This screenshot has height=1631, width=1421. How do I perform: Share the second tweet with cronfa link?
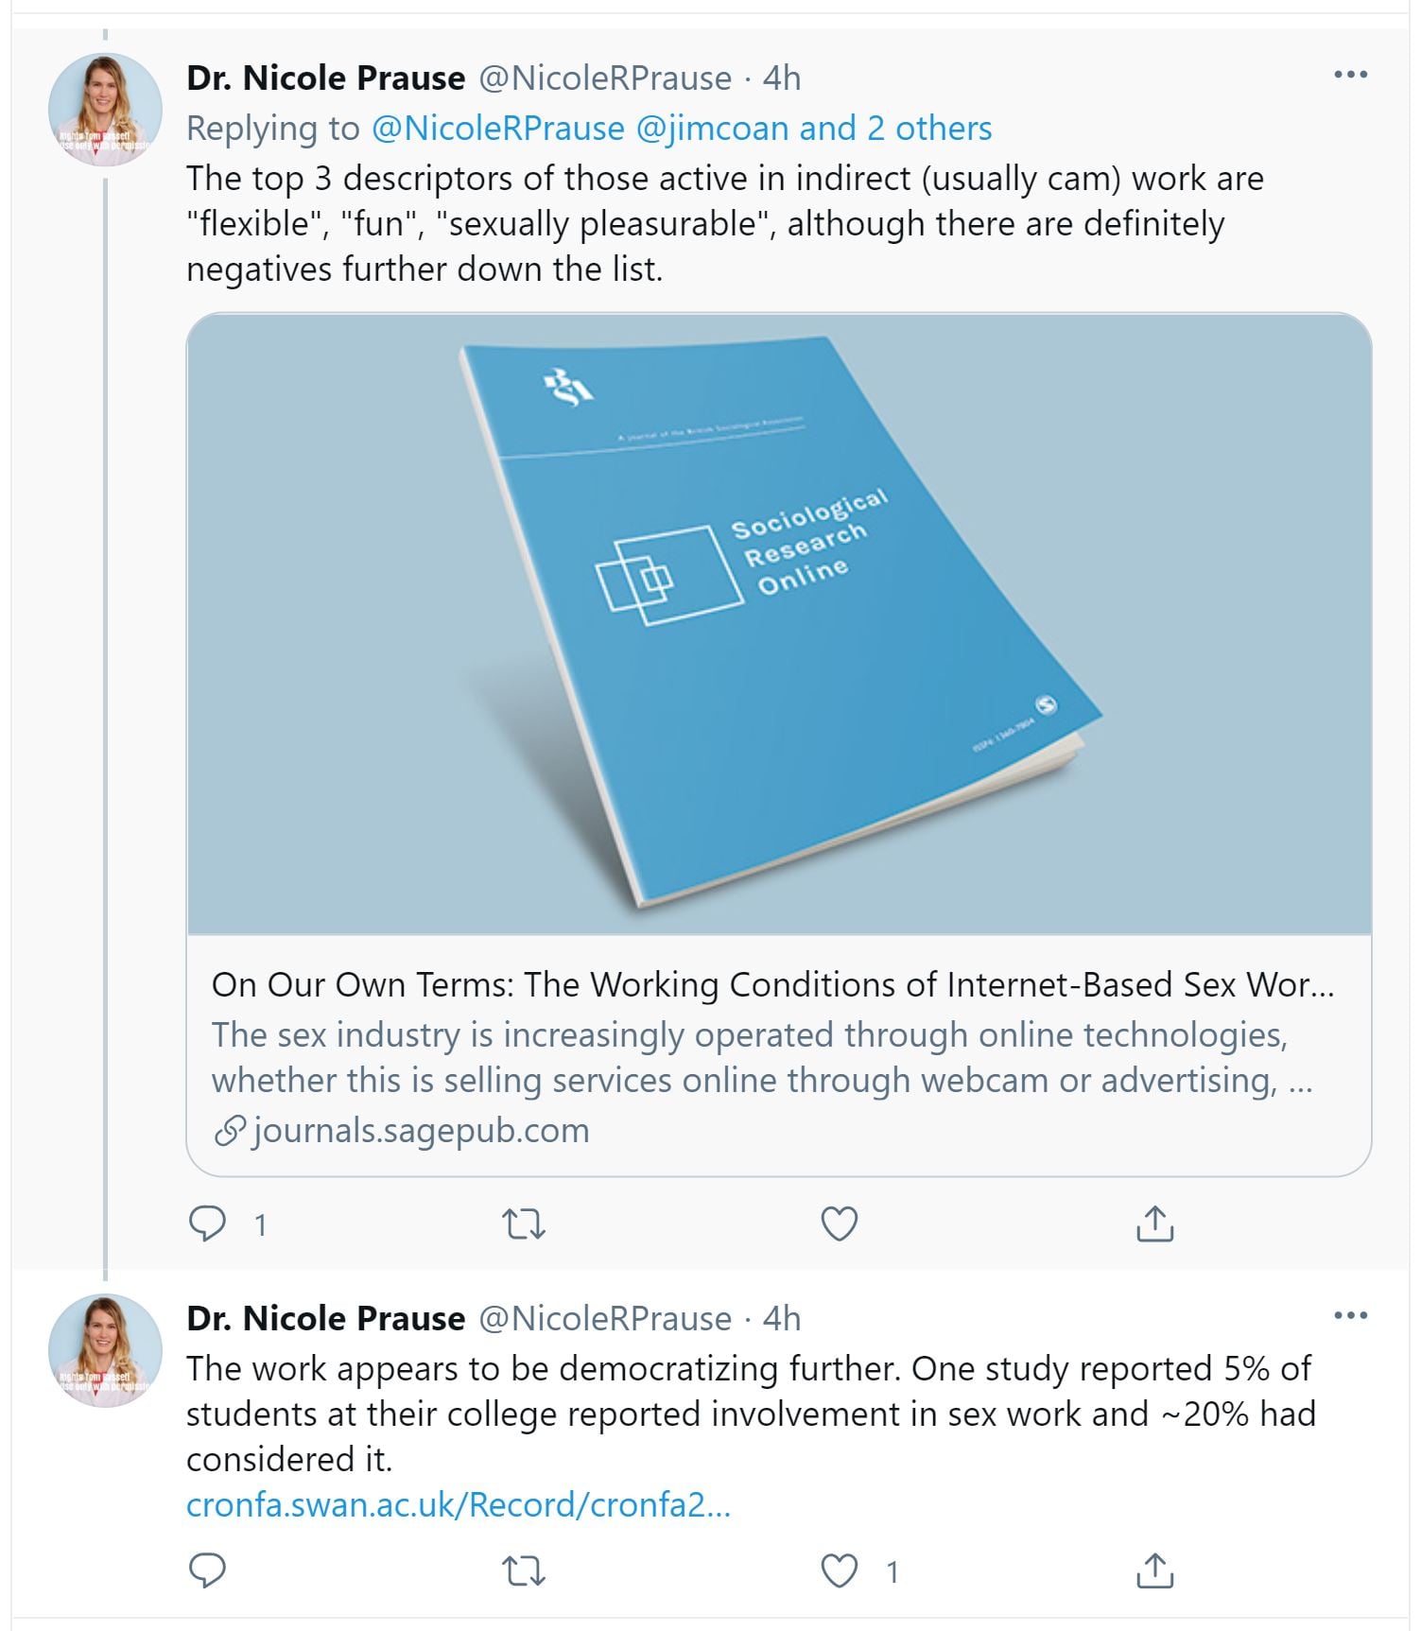pos(1154,1570)
